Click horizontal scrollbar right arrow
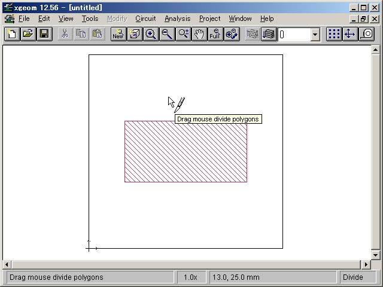This screenshot has height=287, width=383. pyautogui.click(x=366, y=264)
